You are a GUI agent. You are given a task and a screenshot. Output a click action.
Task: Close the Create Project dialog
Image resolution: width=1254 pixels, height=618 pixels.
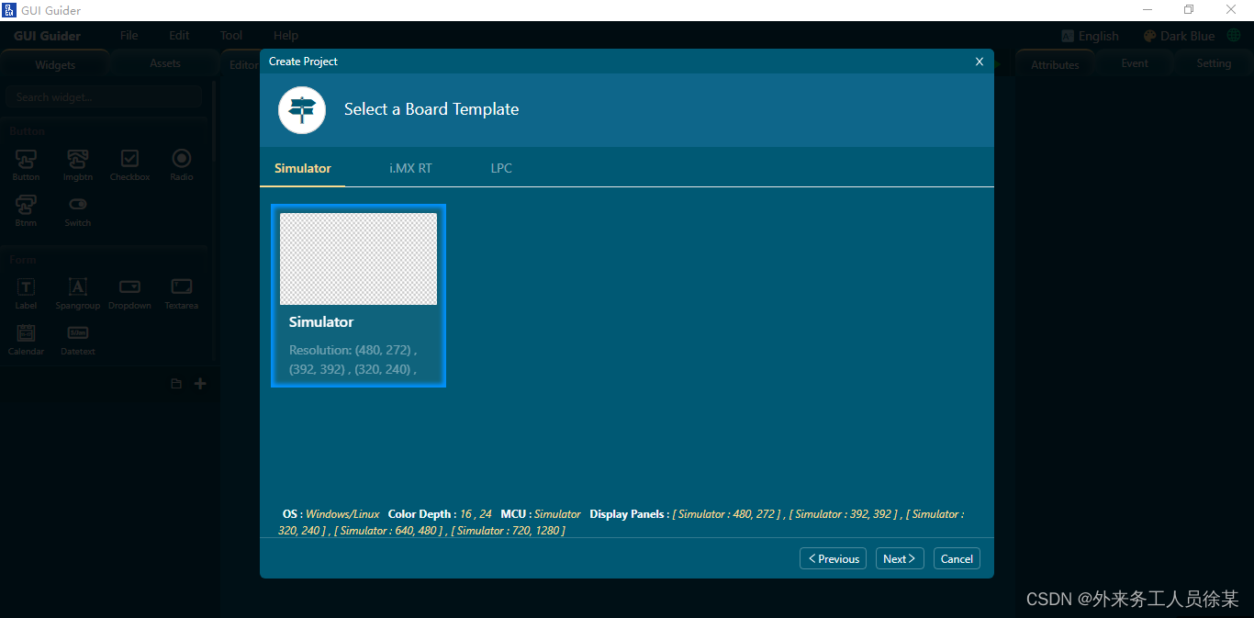click(980, 62)
